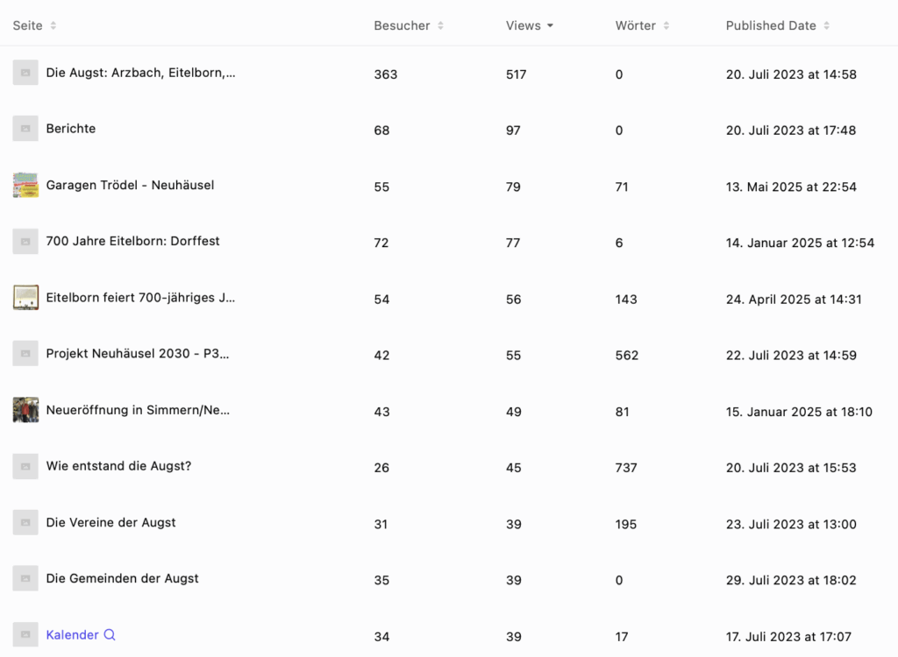Click placeholder icon for Die Gemeinden der Augst
This screenshot has height=657, width=898.
click(x=25, y=578)
